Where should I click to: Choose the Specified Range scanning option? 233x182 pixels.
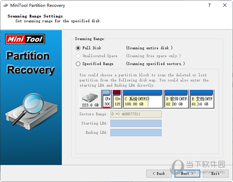(x=78, y=64)
